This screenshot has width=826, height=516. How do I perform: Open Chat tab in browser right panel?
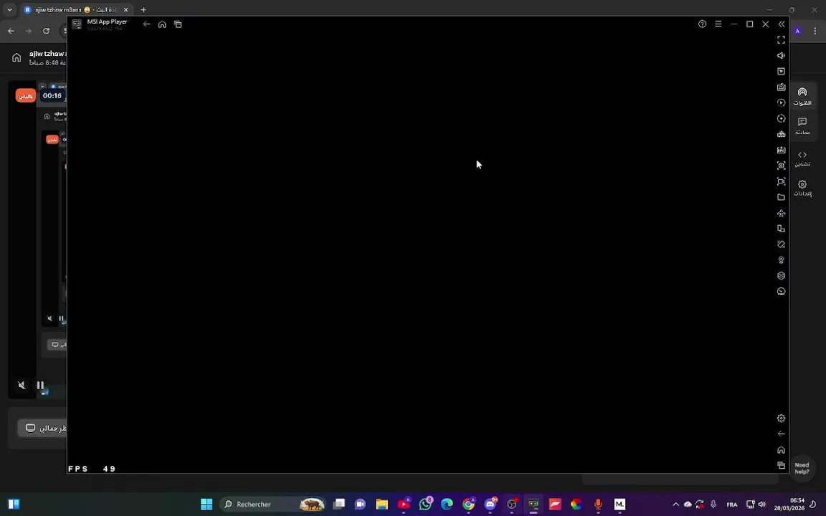point(802,126)
